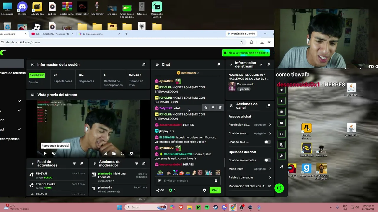Reply to the ZafythX3 xdxd message

[206, 108]
